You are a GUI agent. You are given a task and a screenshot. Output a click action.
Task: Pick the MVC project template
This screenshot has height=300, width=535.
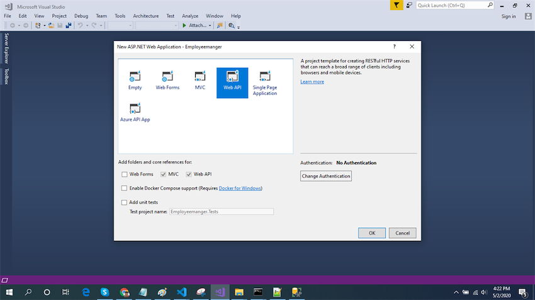coord(200,81)
